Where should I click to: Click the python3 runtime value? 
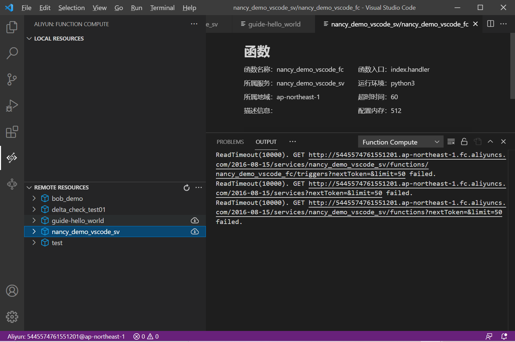tap(403, 83)
